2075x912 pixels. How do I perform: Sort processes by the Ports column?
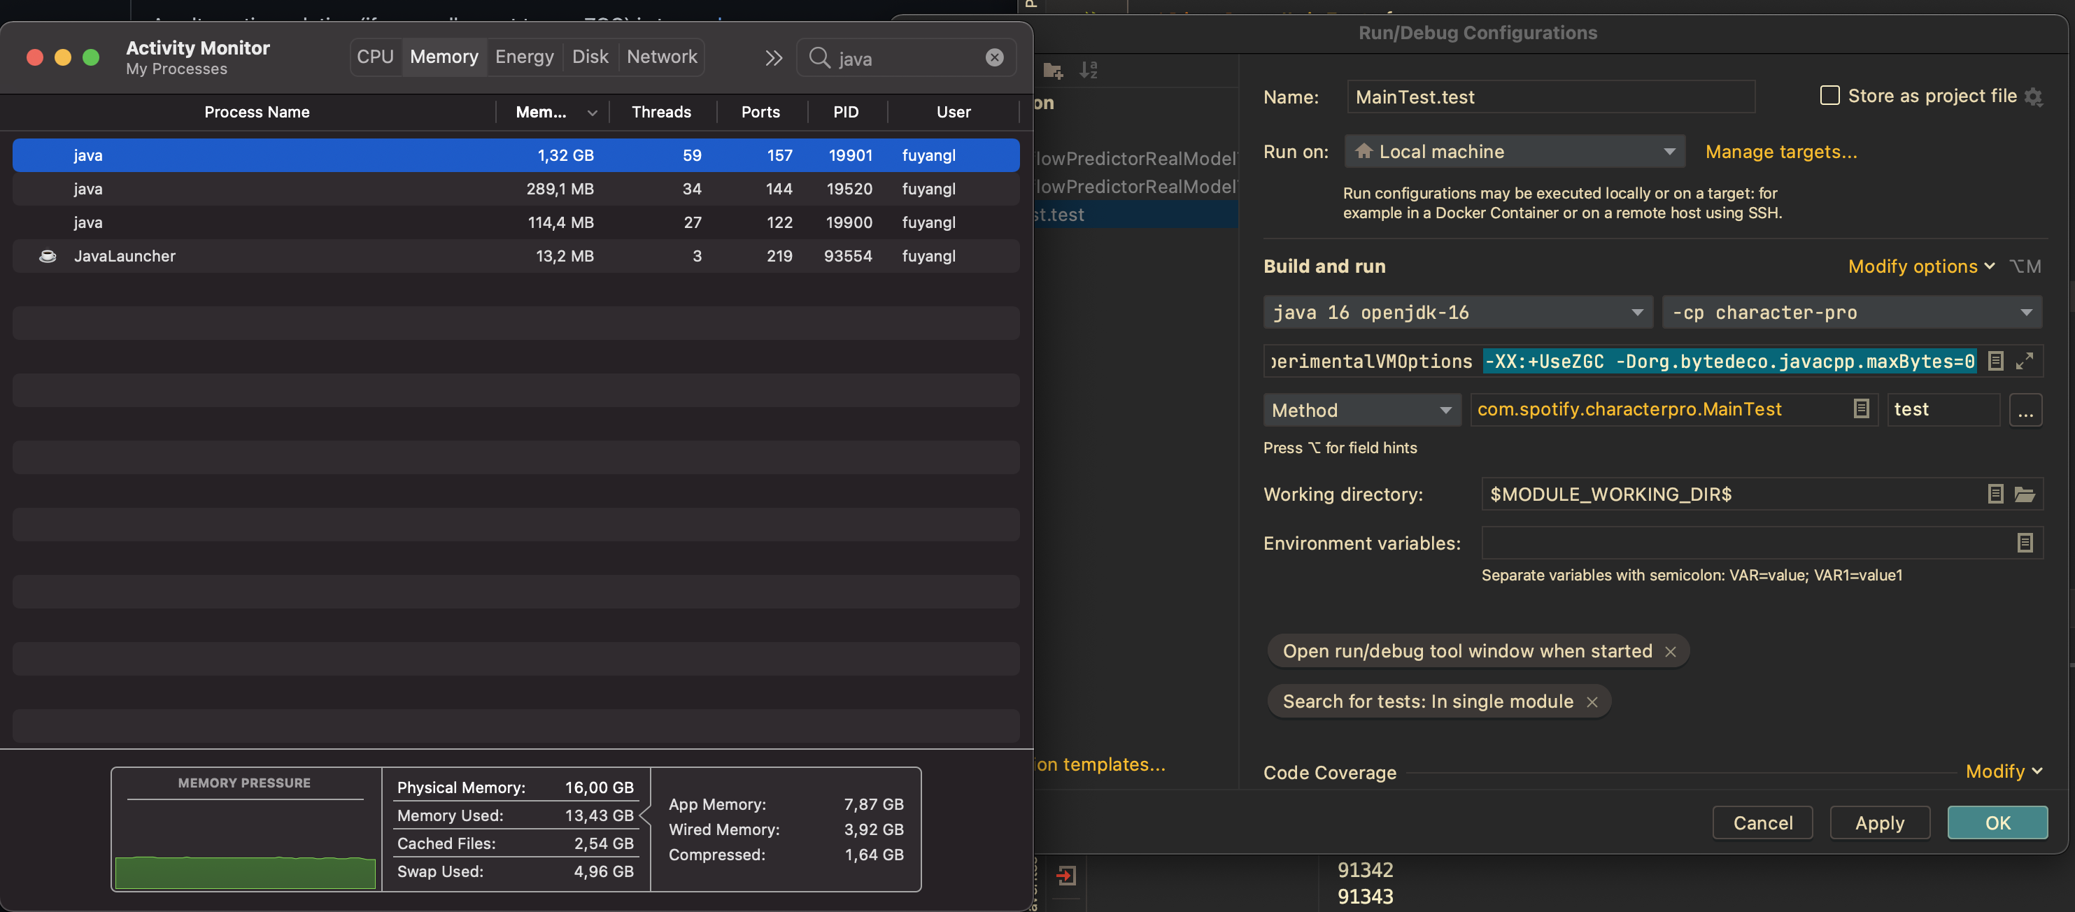point(760,112)
